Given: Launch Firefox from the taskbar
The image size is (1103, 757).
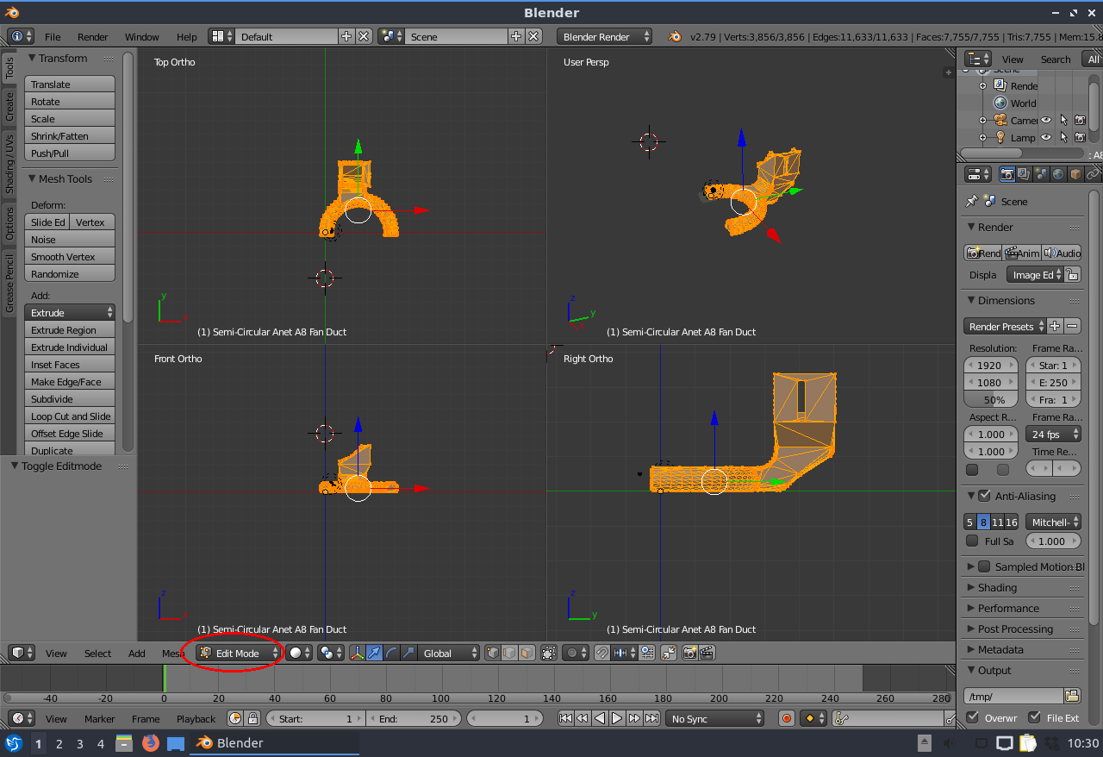Looking at the screenshot, I should [x=151, y=743].
